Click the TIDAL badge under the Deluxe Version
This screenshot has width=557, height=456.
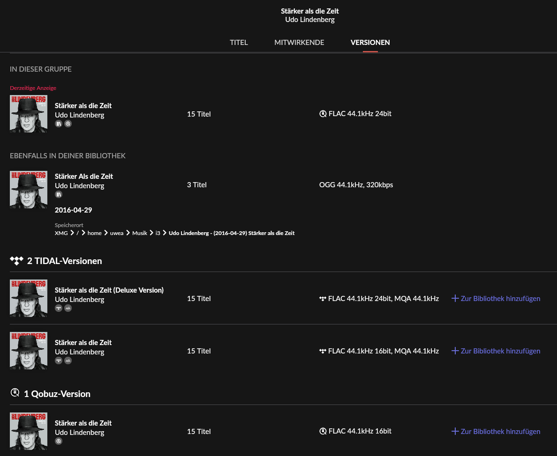pos(59,308)
